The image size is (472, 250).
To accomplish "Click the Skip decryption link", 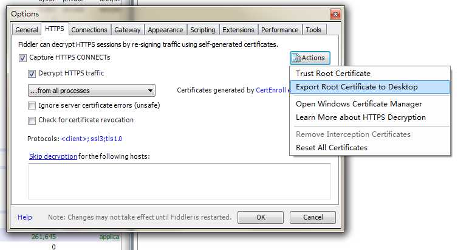I will tap(53, 156).
